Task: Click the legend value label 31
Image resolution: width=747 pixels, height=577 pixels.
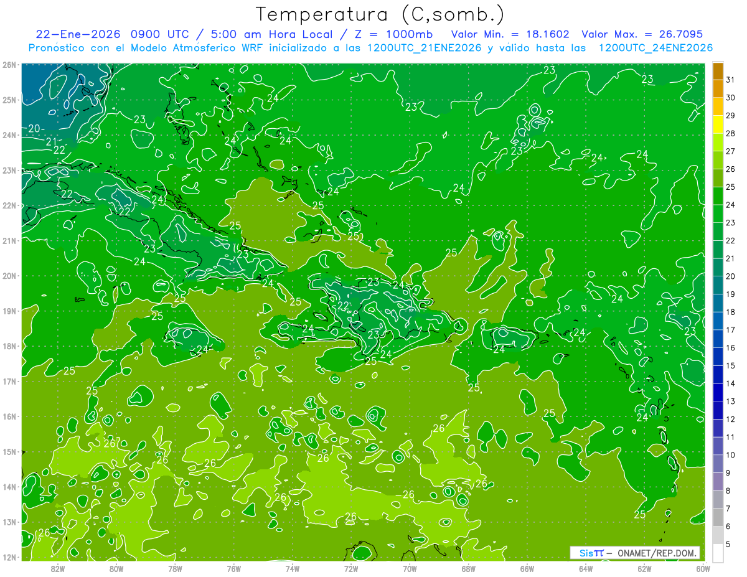Action: click(x=731, y=80)
